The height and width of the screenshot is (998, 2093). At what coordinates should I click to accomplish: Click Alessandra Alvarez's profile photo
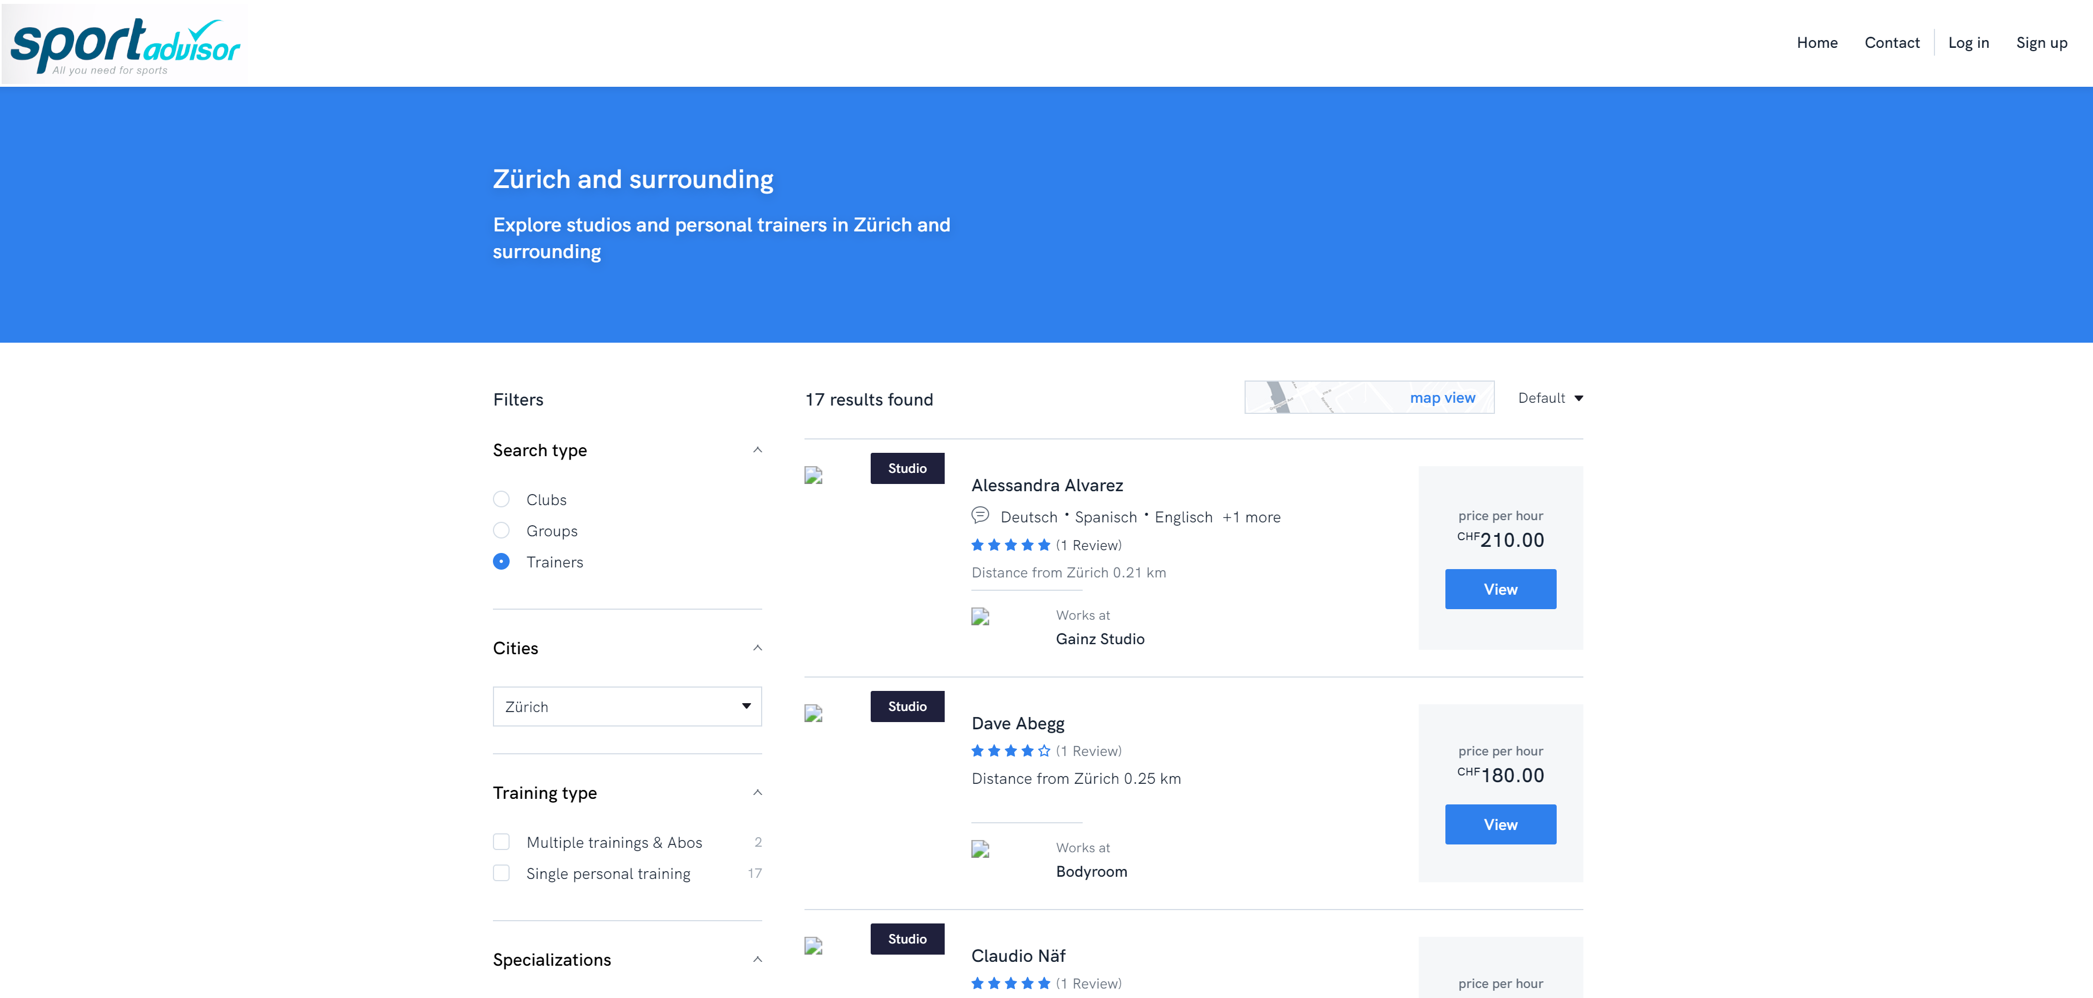click(813, 476)
